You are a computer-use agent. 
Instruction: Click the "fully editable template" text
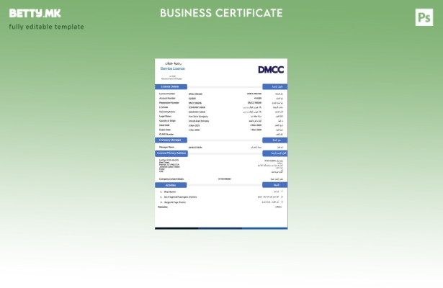[46, 27]
